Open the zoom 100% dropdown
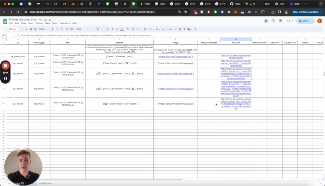The height and width of the screenshot is (186, 325). 43,29
